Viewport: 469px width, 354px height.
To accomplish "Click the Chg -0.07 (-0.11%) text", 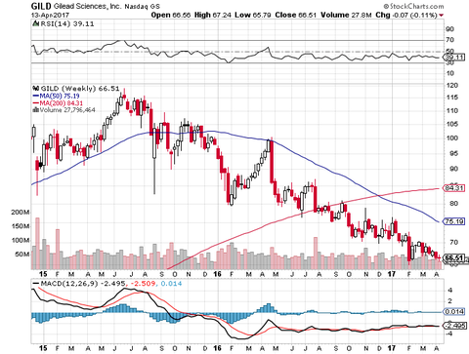I will 406,15.
